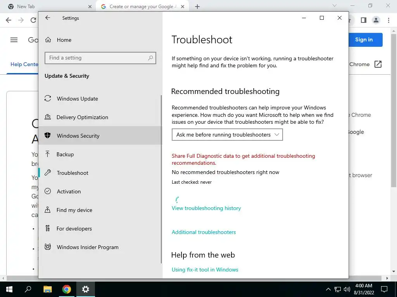Select Activation in the sidebar

[100, 191]
